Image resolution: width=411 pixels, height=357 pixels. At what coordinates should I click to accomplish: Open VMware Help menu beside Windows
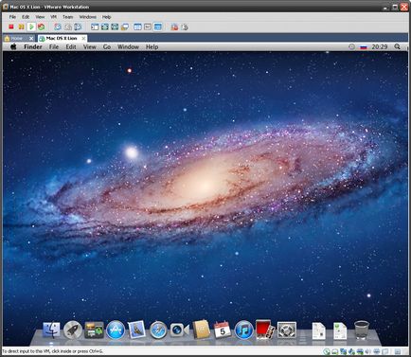(106, 17)
